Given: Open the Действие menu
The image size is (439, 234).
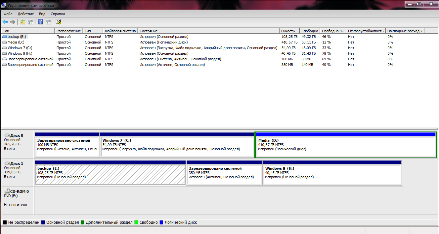Looking at the screenshot, I should coord(26,14).
